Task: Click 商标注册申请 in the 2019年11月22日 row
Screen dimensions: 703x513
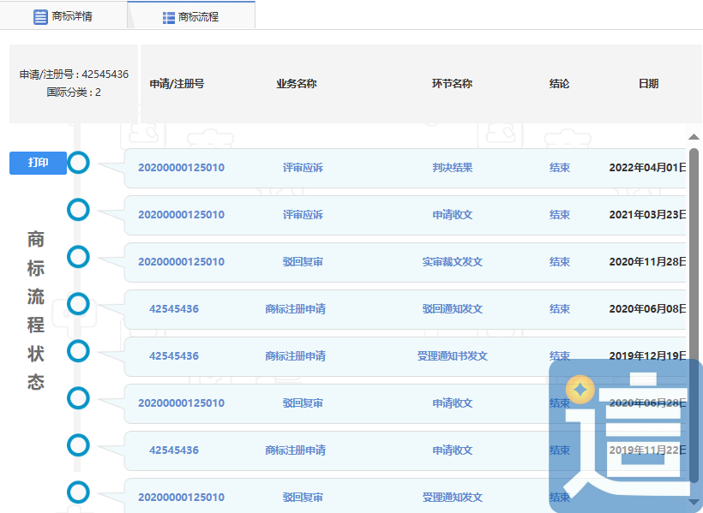Action: pos(295,450)
